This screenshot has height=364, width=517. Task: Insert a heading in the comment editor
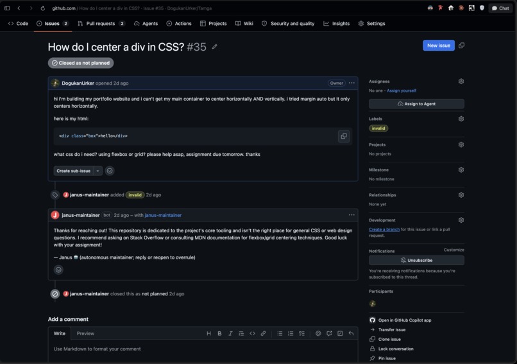pyautogui.click(x=208, y=333)
